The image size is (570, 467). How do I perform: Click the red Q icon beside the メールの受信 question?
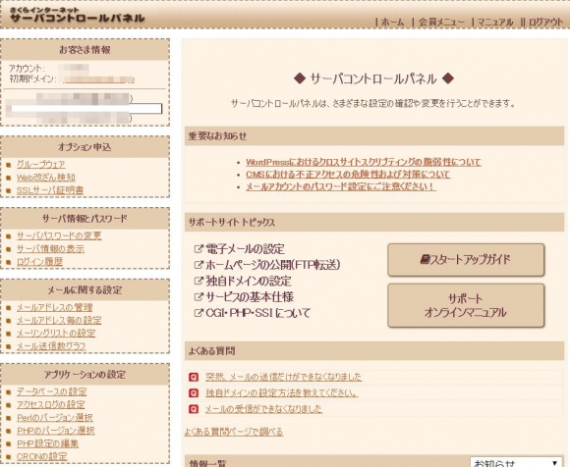coord(194,409)
